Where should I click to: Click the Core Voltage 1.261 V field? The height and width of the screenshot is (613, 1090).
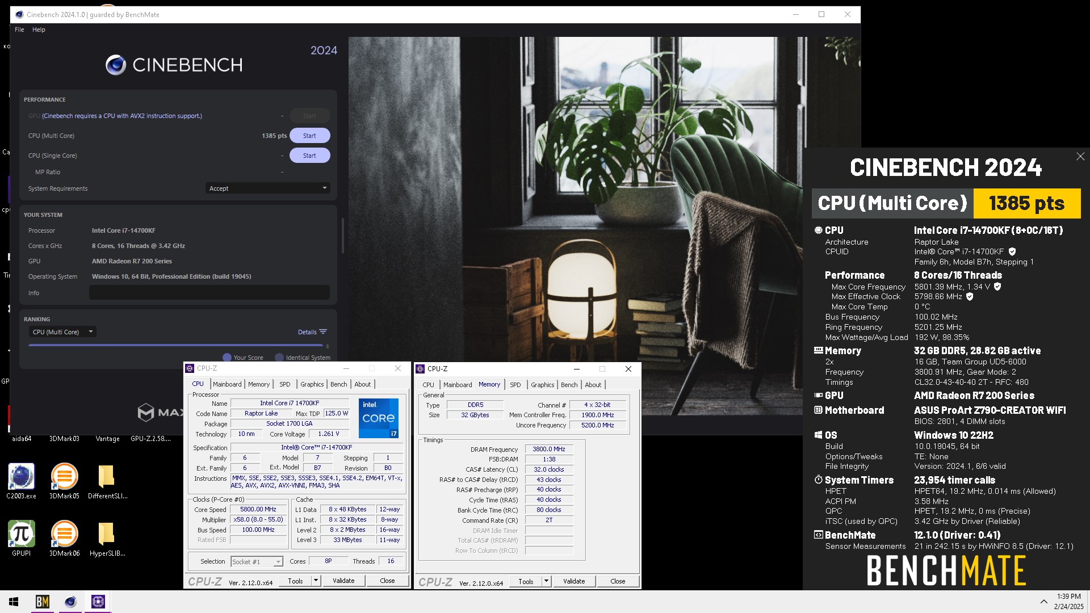coord(329,434)
